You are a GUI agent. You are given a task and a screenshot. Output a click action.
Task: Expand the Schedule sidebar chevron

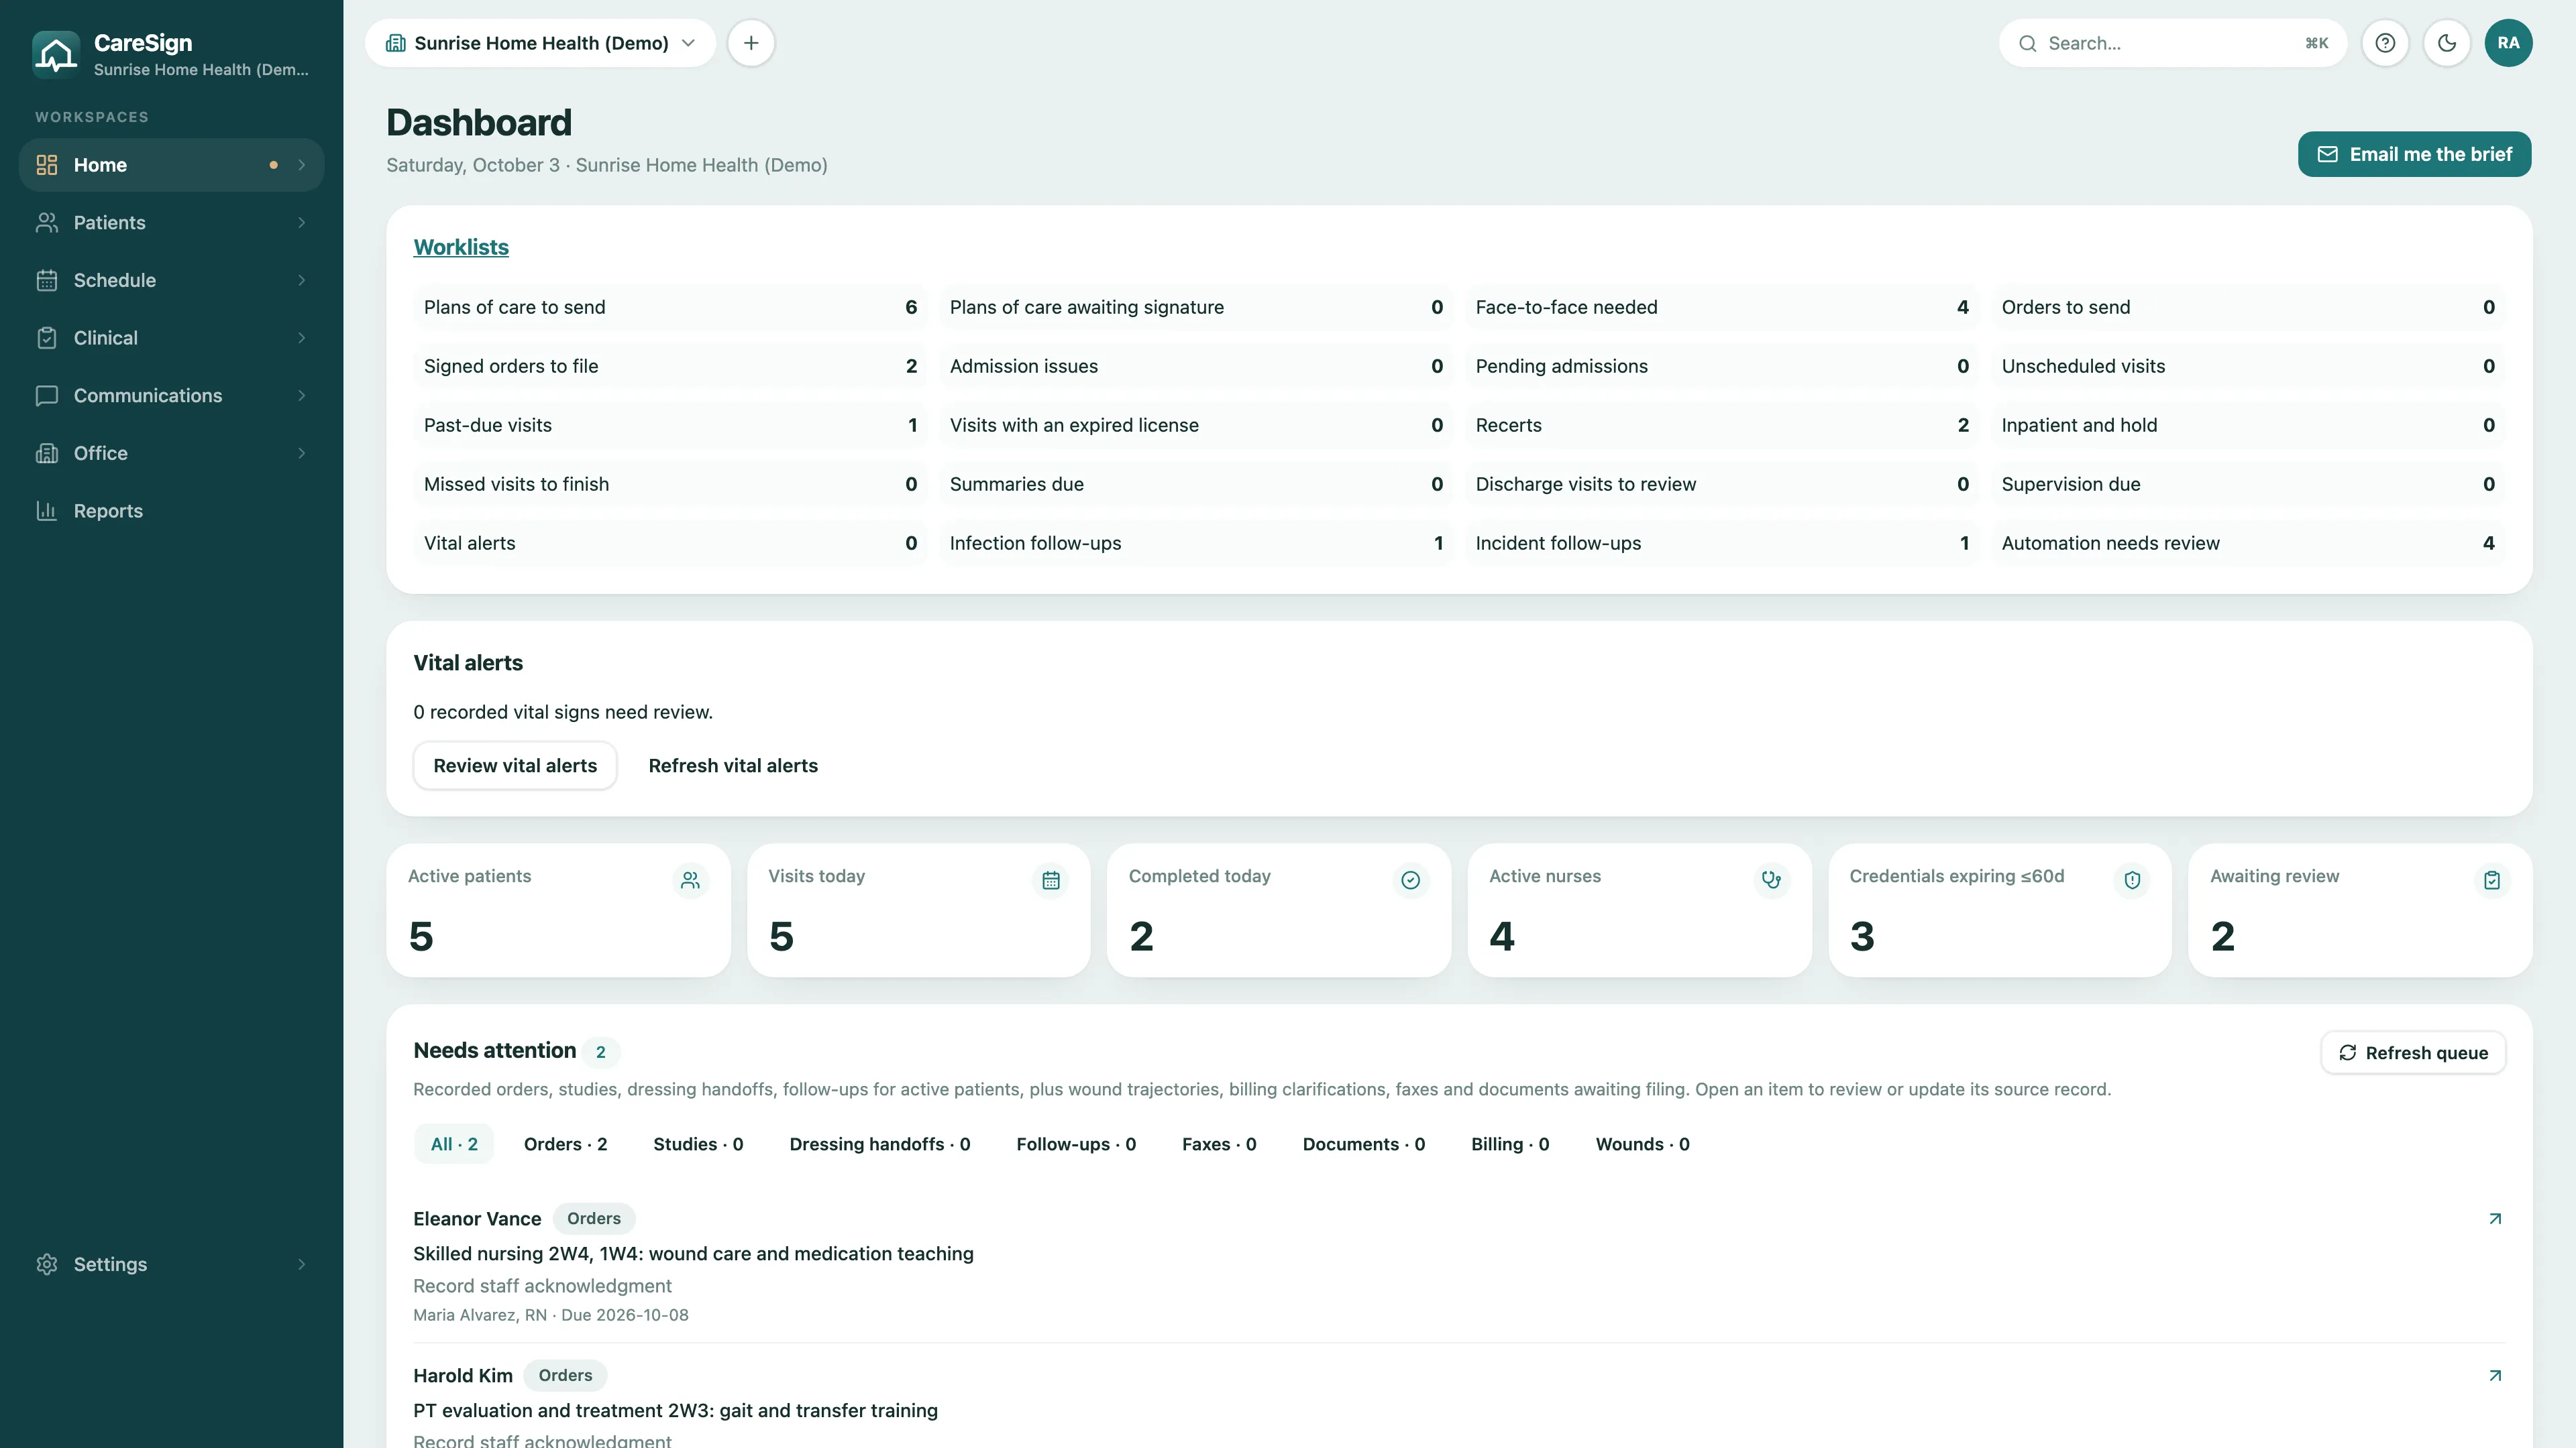coord(301,281)
